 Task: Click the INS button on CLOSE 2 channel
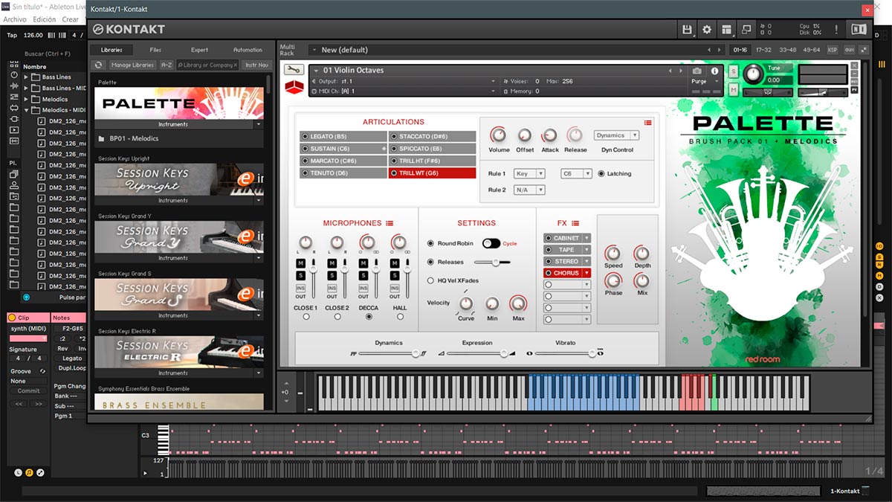pos(332,288)
